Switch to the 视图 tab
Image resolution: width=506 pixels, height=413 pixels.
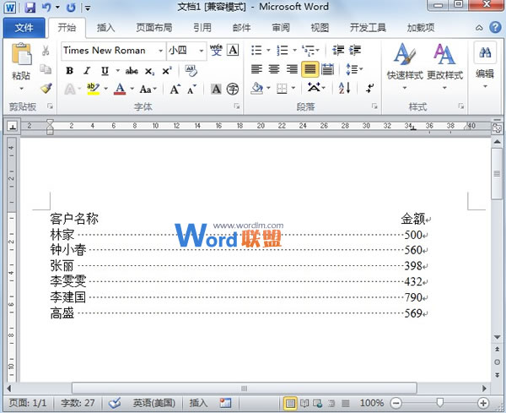[320, 28]
